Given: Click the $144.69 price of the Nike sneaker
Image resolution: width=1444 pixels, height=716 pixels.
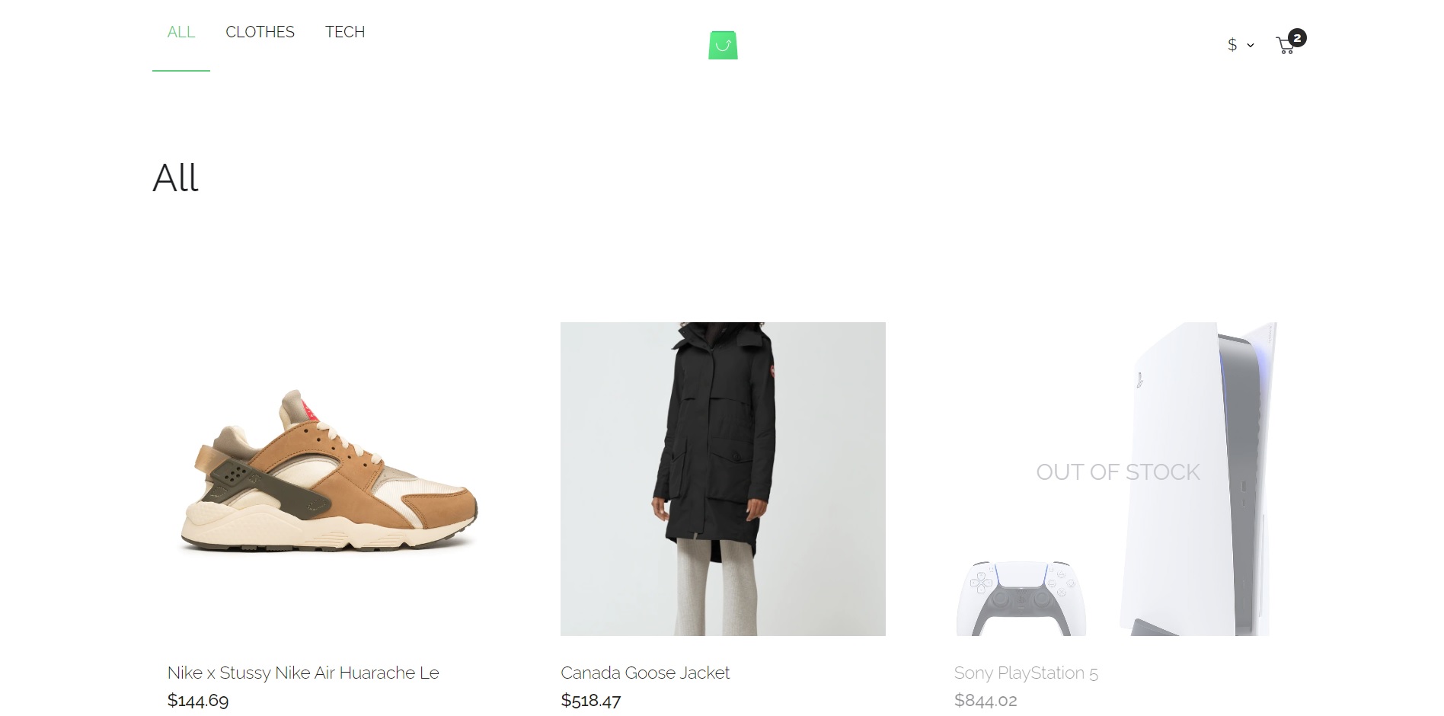Looking at the screenshot, I should coord(198,700).
